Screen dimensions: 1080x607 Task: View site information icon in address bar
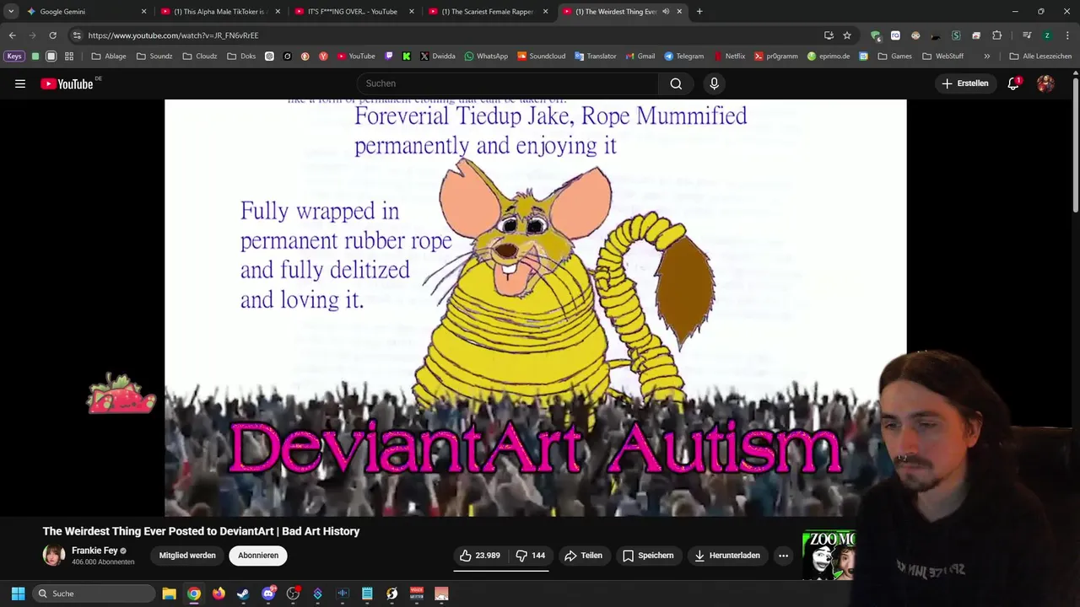click(x=77, y=35)
